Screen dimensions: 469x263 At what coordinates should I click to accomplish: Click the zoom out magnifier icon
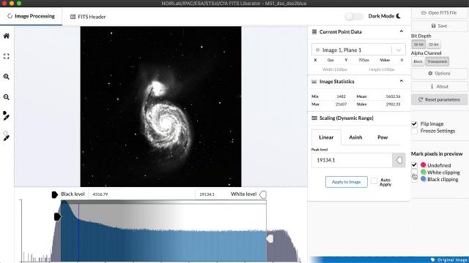click(7, 97)
